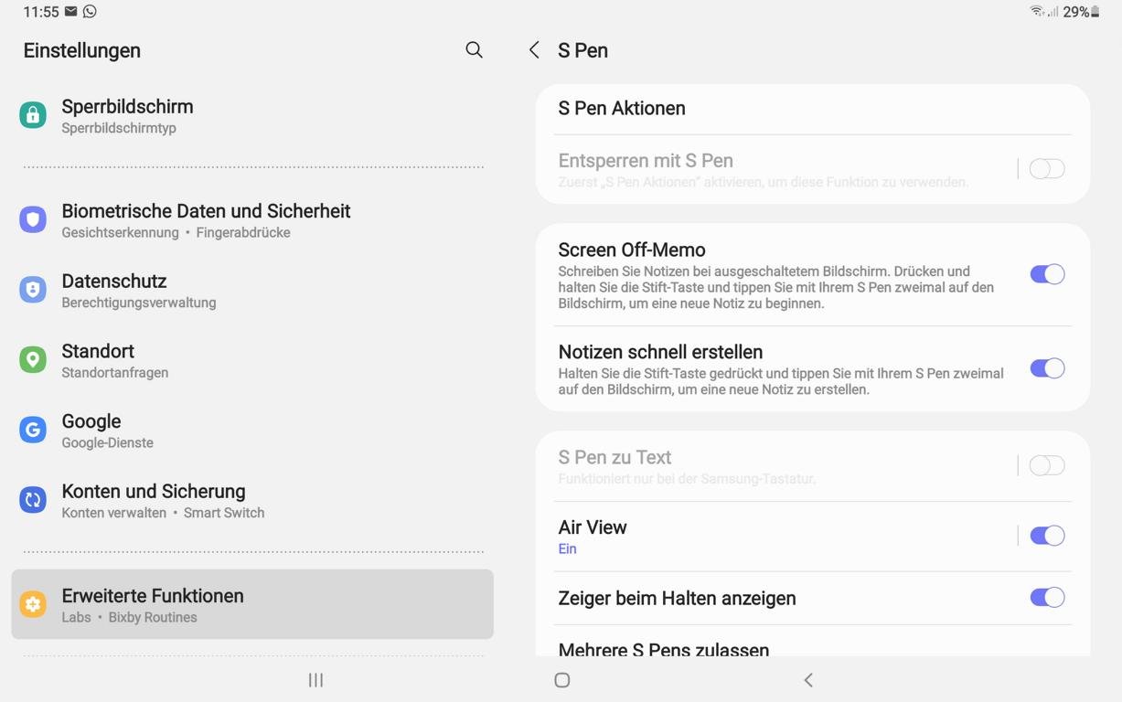Toggle S Pen zu Text switch

click(x=1047, y=465)
